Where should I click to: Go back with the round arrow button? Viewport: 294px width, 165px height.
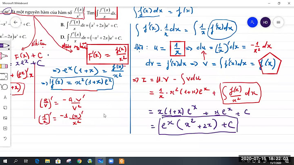pos(16,22)
